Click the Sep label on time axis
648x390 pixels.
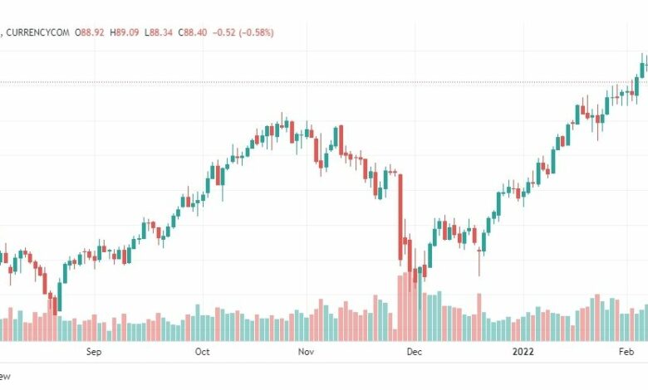coord(94,352)
